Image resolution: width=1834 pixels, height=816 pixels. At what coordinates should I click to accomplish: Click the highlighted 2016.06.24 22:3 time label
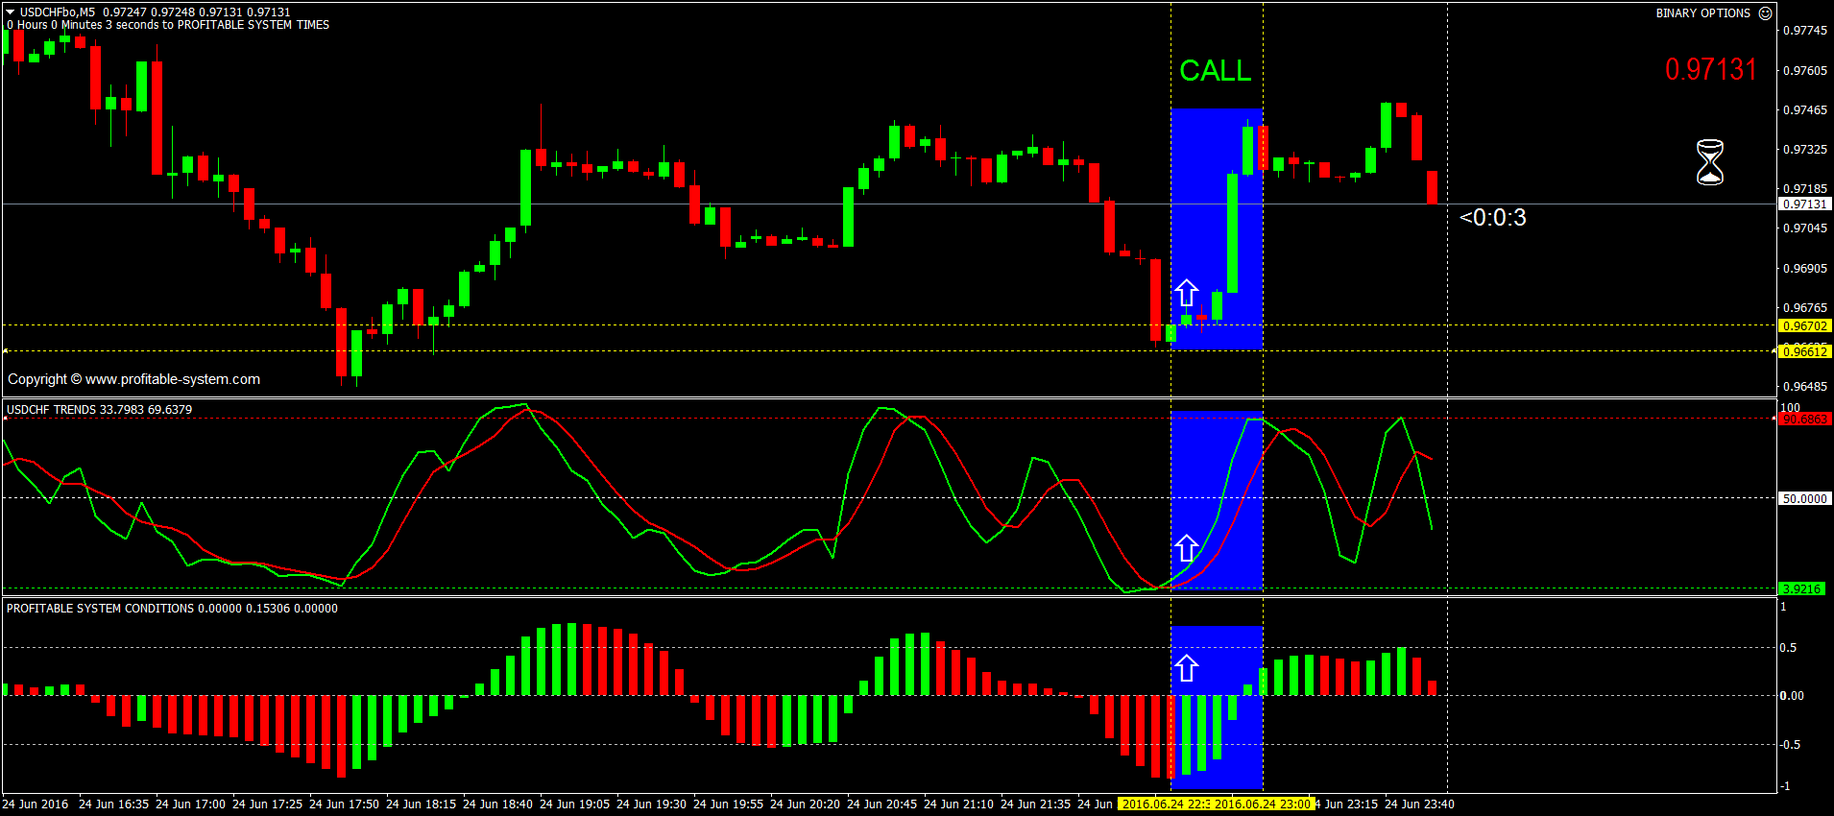[x=1166, y=804]
